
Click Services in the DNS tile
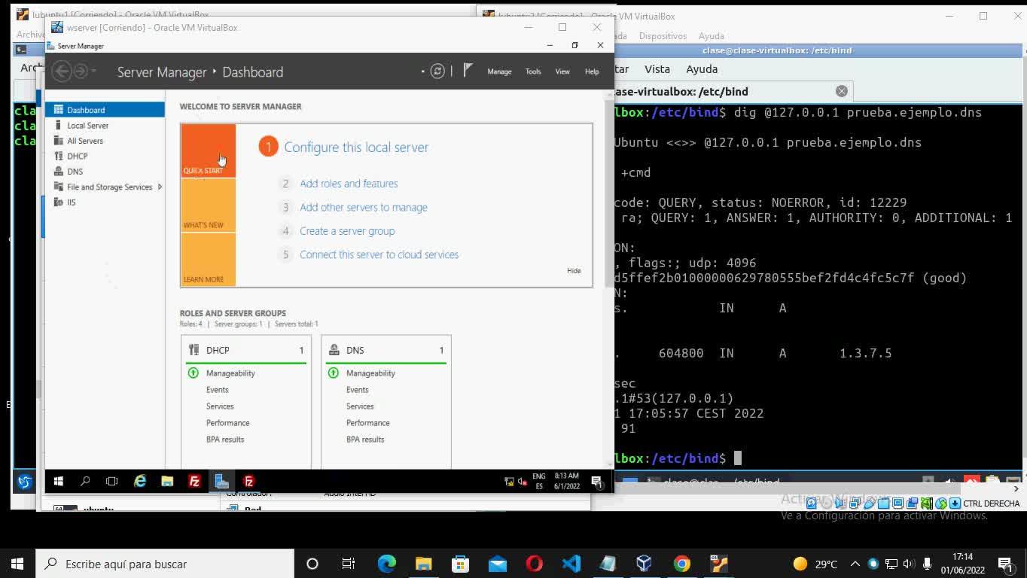pos(360,406)
